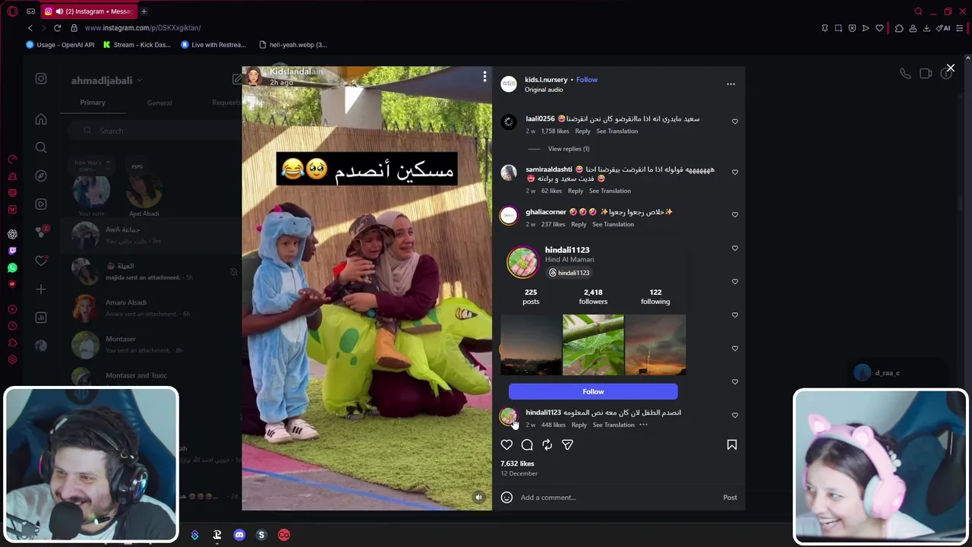Screen dimensions: 972x547
Task: Start an audio call with phone icon
Action: coord(905,74)
